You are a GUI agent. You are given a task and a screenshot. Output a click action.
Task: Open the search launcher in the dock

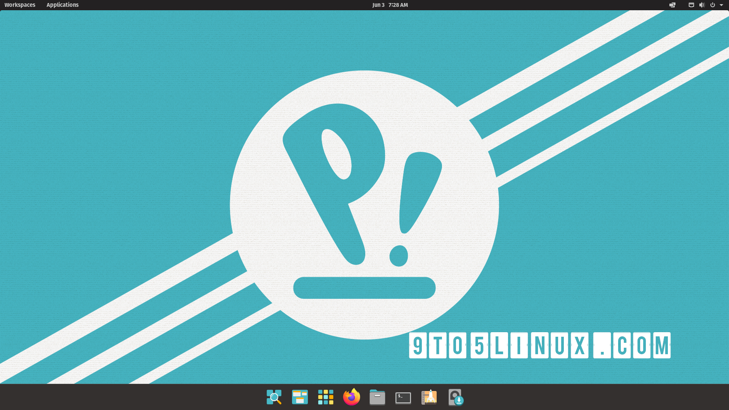point(274,397)
